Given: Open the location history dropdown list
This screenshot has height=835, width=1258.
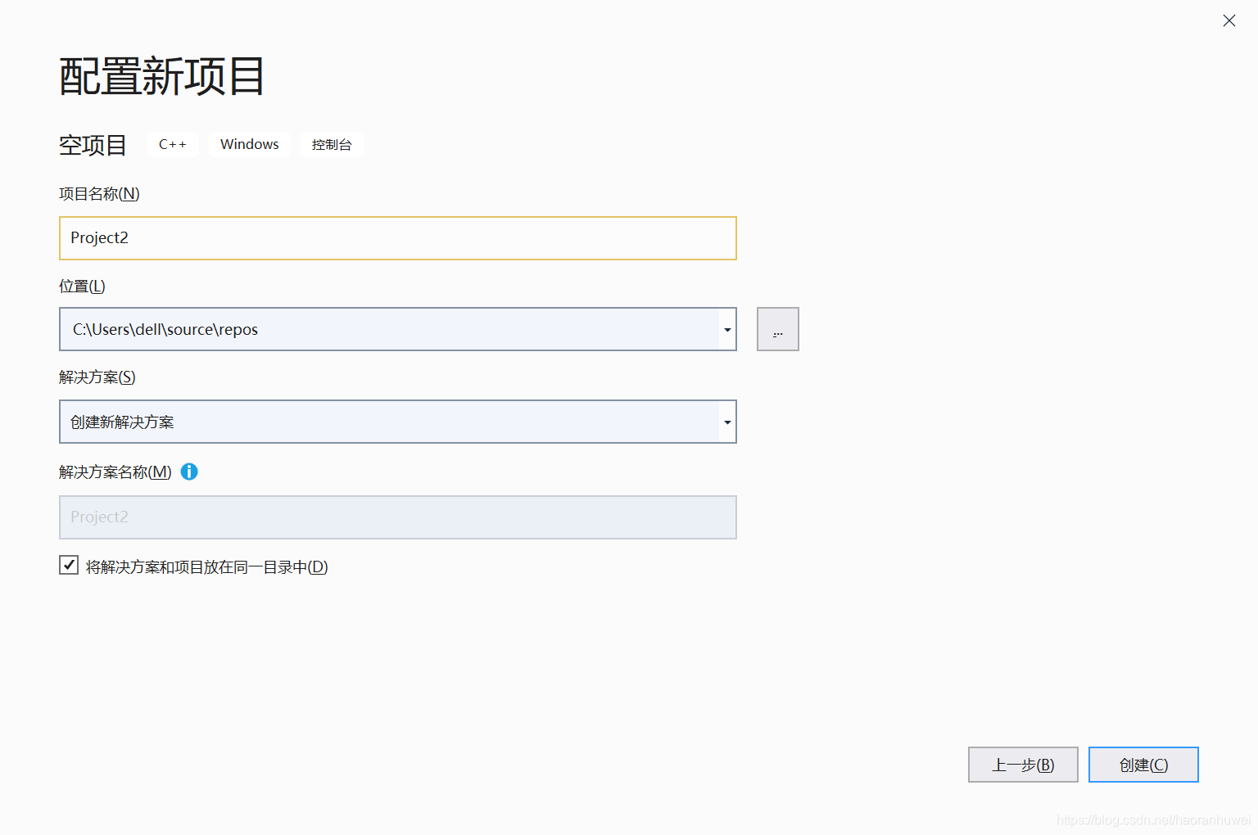Looking at the screenshot, I should tap(726, 329).
